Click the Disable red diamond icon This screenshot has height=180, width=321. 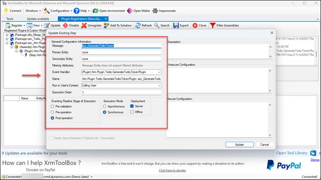click(65, 25)
